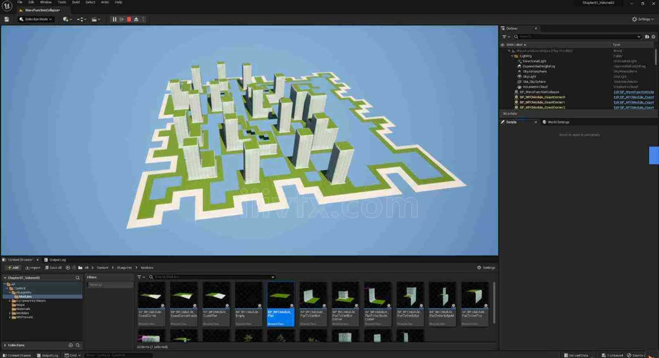Select the BP_WFCModule_FlatToVertTop asset thumbnail
This screenshot has height=358, width=659.
(x=475, y=304)
